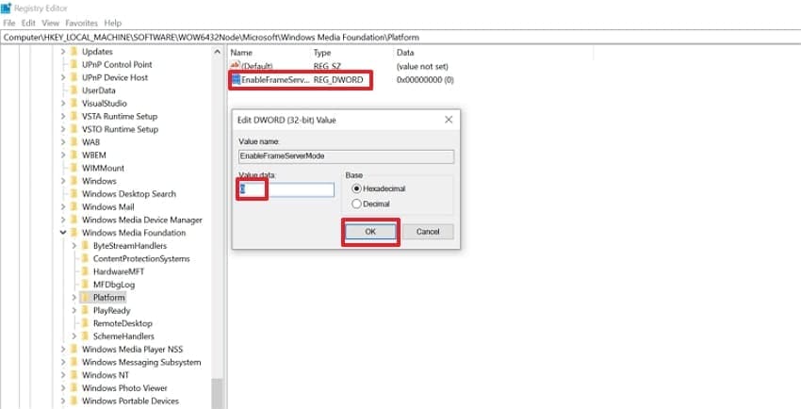Viewport: 801px width, 409px height.
Task: Select the Windows Desktop Search folder icon
Action: pos(74,194)
